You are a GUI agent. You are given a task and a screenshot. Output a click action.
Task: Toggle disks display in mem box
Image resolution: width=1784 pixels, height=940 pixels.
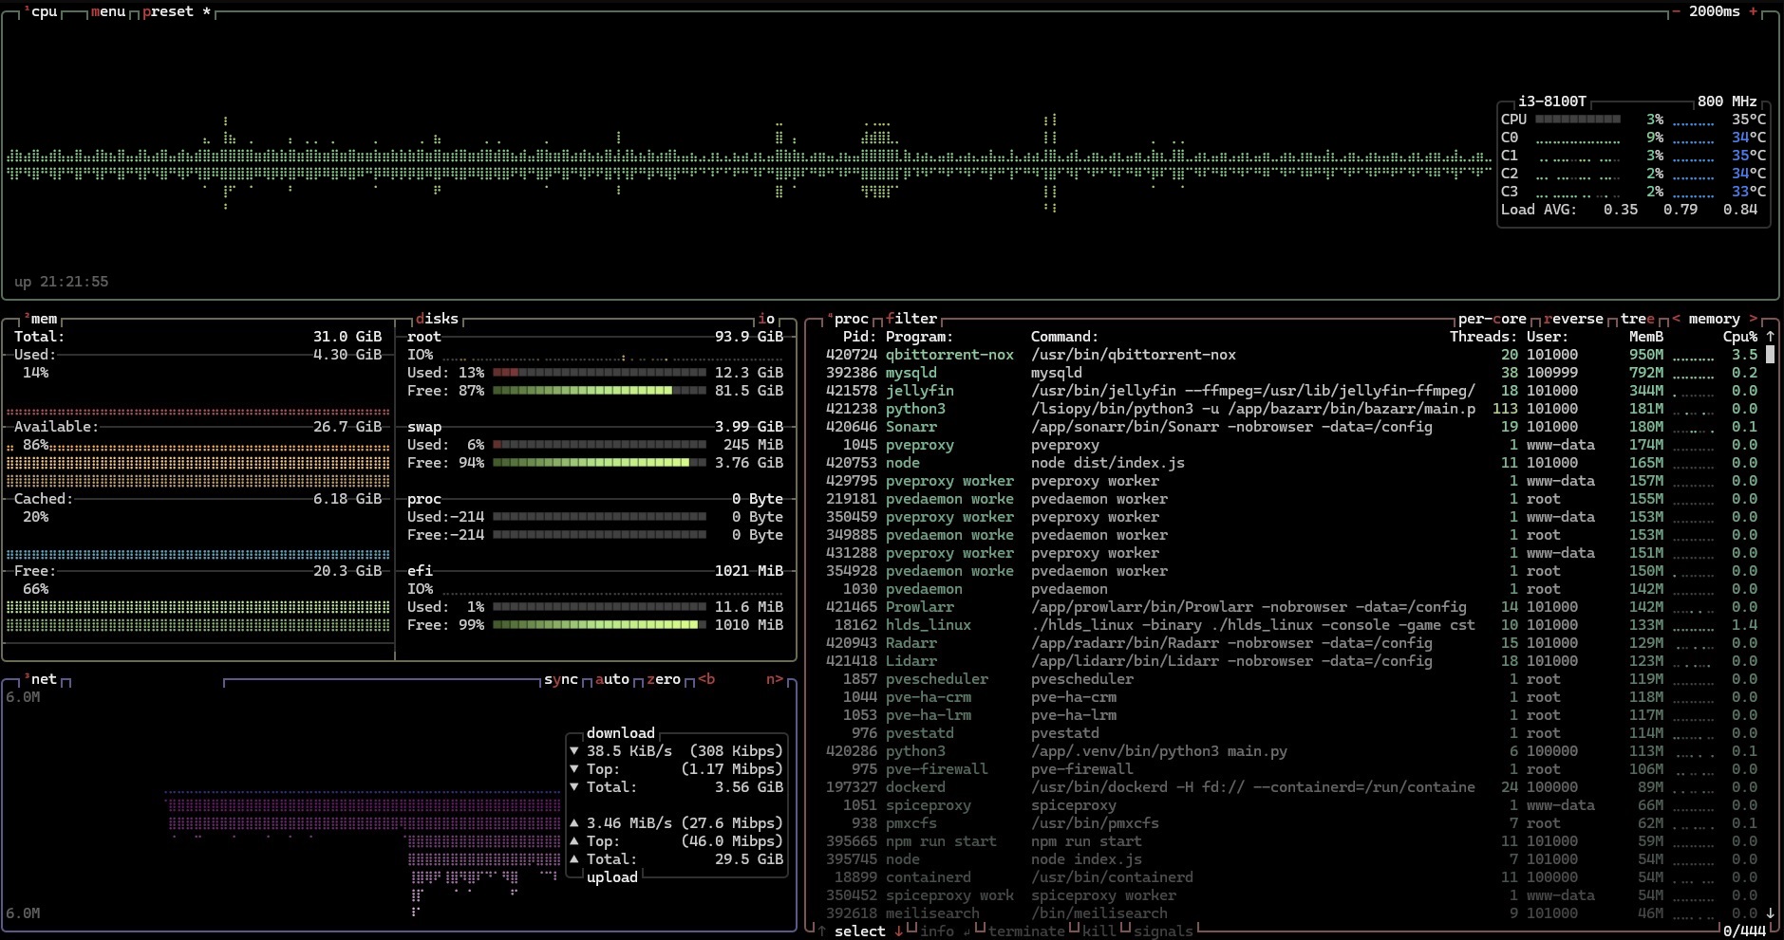(x=437, y=319)
